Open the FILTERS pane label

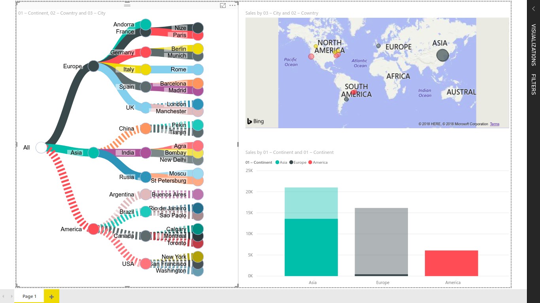click(533, 84)
